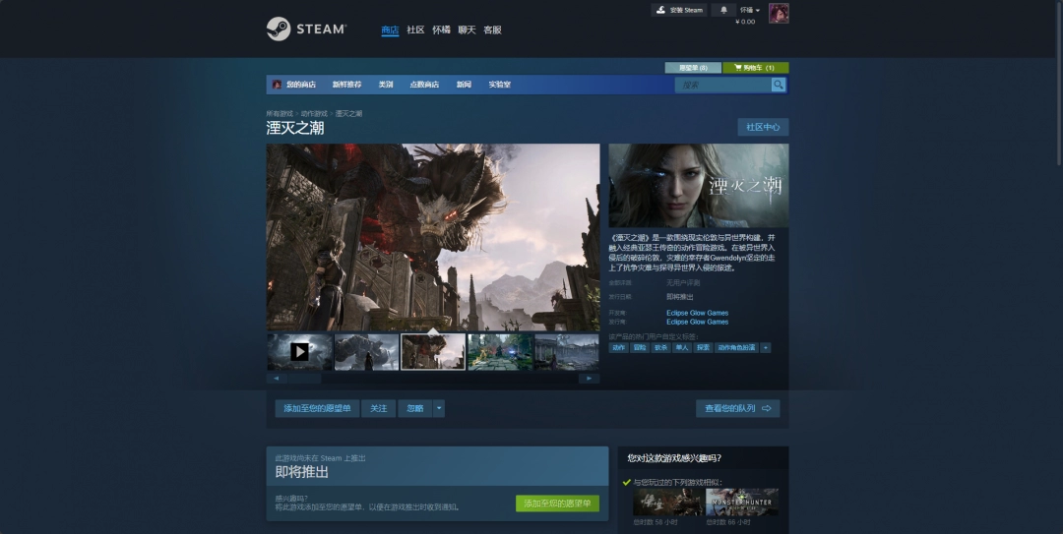Expand the dropdown arrow beside 忽略

click(439, 408)
